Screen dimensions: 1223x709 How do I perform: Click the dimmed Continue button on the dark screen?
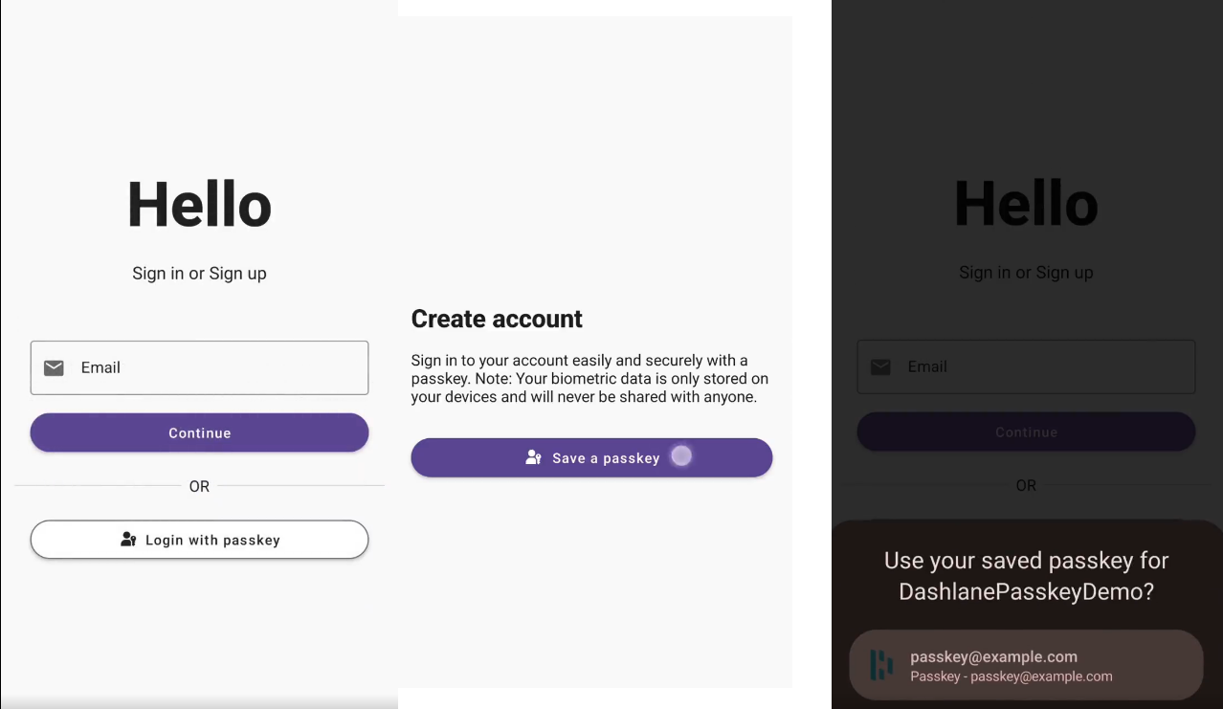tap(1026, 432)
